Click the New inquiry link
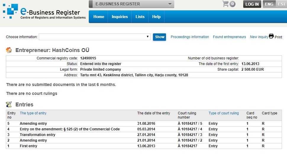Screen dimensions: 287x154 (259, 37)
